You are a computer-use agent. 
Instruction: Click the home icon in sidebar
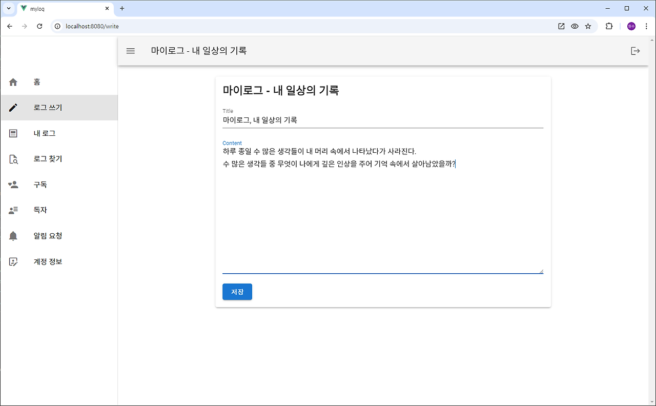coord(13,82)
